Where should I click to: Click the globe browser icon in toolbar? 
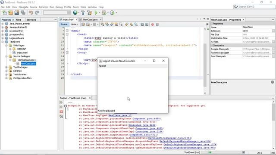[75, 12]
